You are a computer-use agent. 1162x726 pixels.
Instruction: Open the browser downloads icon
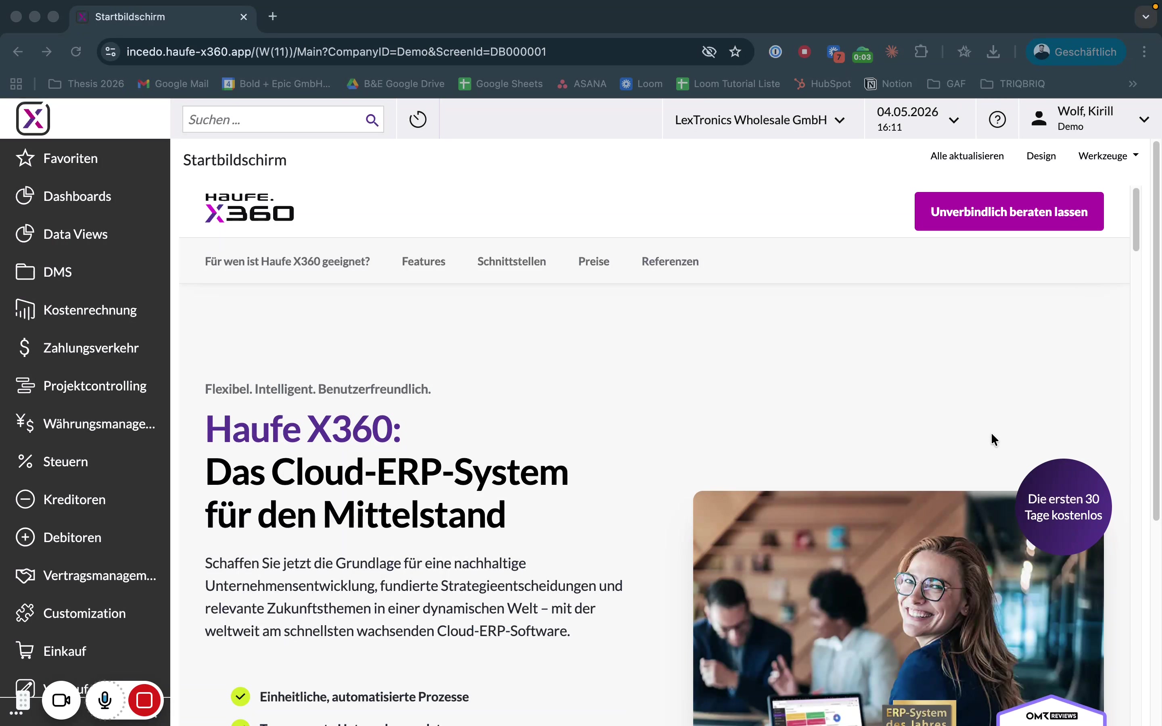point(993,51)
